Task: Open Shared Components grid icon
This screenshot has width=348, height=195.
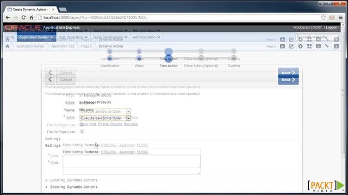Action: [309, 46]
